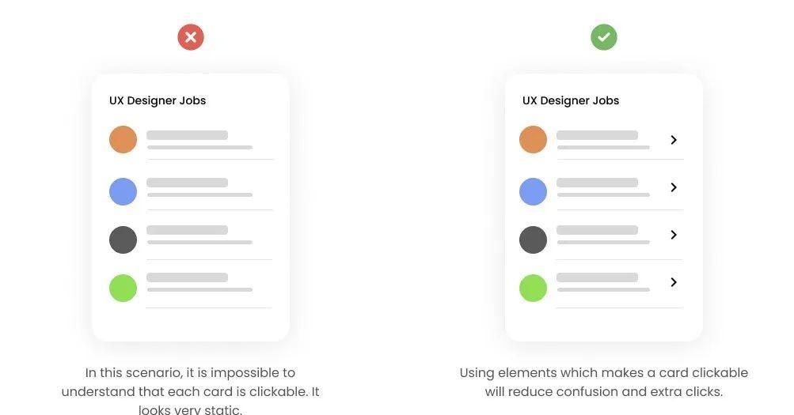Viewport: 794px width, 415px height.
Task: Select the orange avatar in right card
Action: (534, 139)
